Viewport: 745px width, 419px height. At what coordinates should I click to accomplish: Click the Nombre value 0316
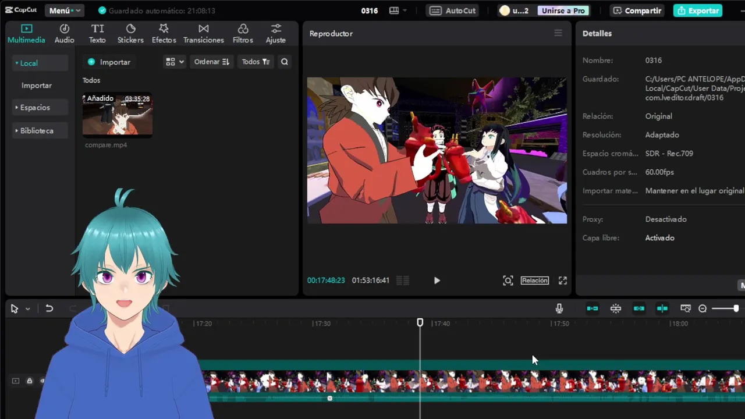pyautogui.click(x=654, y=61)
